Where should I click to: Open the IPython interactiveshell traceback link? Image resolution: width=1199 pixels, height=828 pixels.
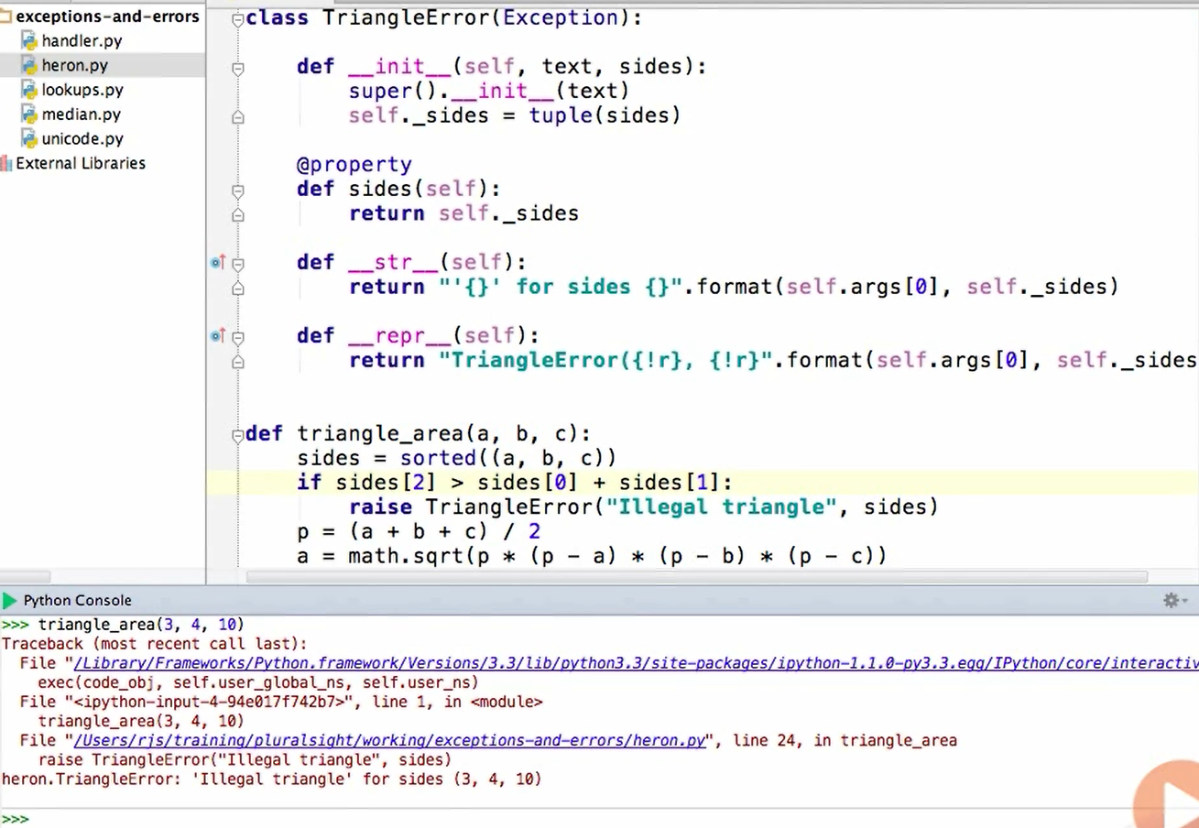click(636, 663)
